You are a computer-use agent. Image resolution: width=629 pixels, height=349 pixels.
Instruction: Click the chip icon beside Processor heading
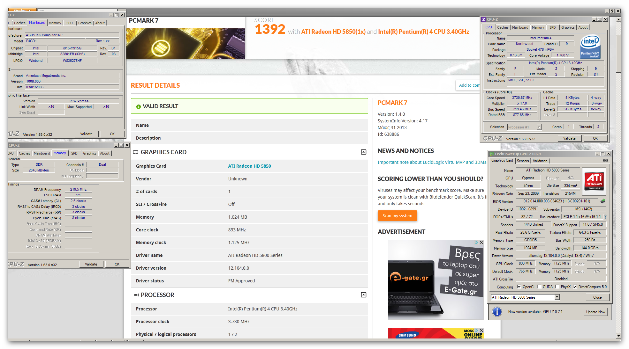(x=136, y=295)
